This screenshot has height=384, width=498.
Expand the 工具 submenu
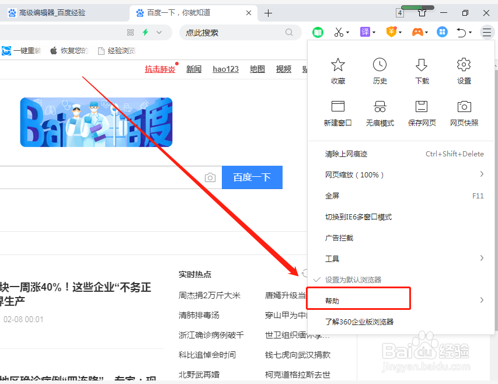pos(482,258)
